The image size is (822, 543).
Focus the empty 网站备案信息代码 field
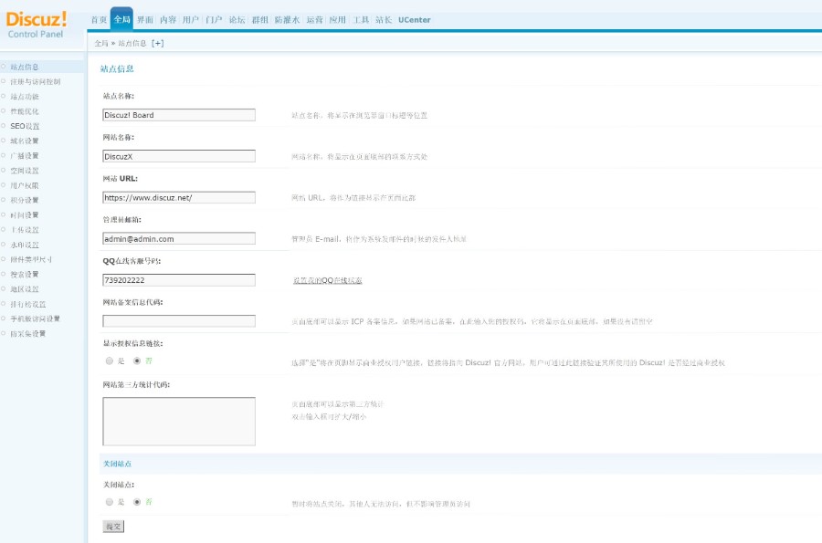(179, 321)
